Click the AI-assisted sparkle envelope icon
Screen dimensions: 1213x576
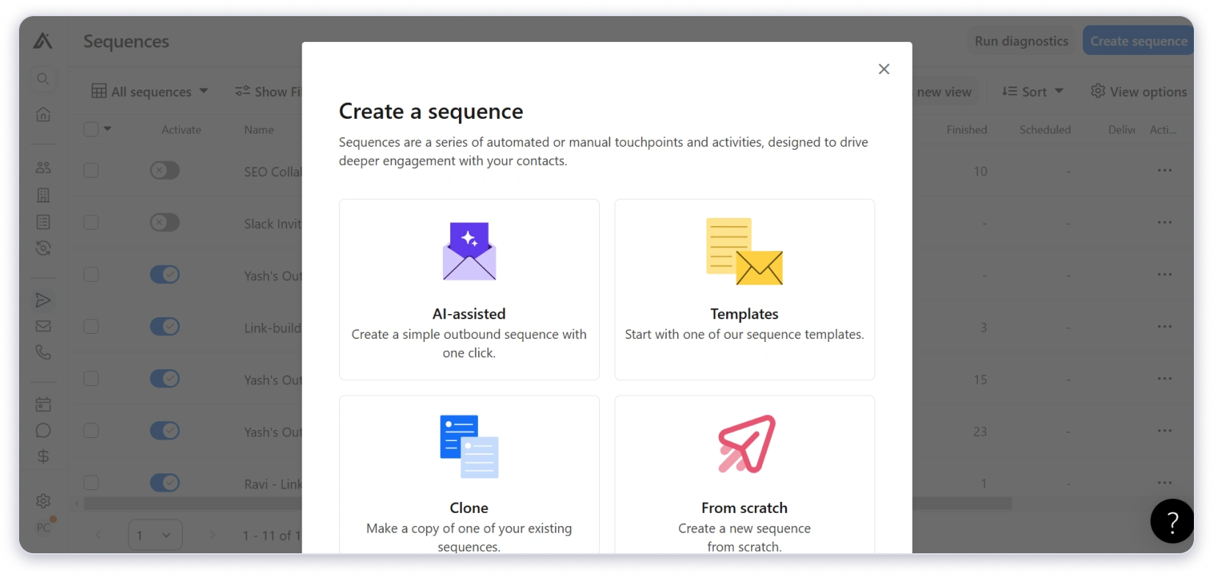point(469,251)
